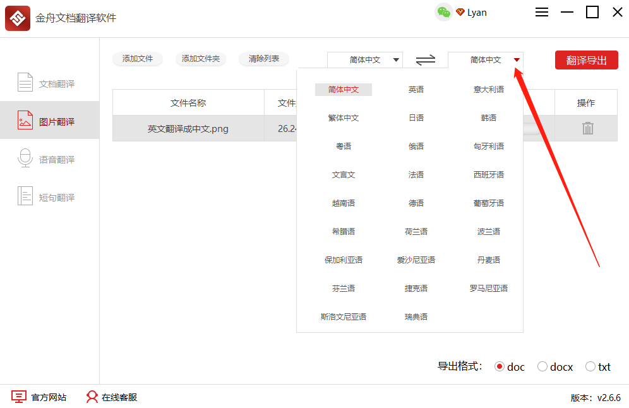629x408 pixels.
Task: Open the 语音翻译 tab
Action: (x=50, y=159)
